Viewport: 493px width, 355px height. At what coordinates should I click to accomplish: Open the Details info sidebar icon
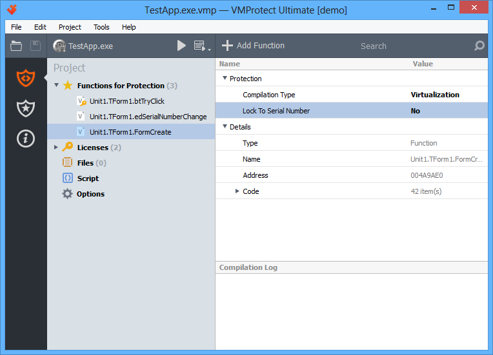(26, 139)
